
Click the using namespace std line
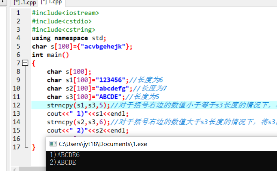point(69,38)
